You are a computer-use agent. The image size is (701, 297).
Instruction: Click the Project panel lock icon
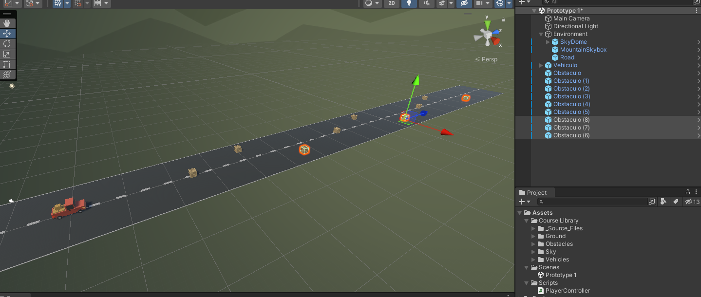click(688, 192)
